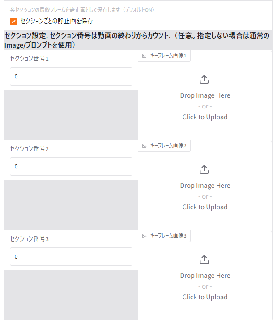This screenshot has width=277, height=324.
Task: Select the キーフレーム画像2 label tab
Action: [167, 146]
